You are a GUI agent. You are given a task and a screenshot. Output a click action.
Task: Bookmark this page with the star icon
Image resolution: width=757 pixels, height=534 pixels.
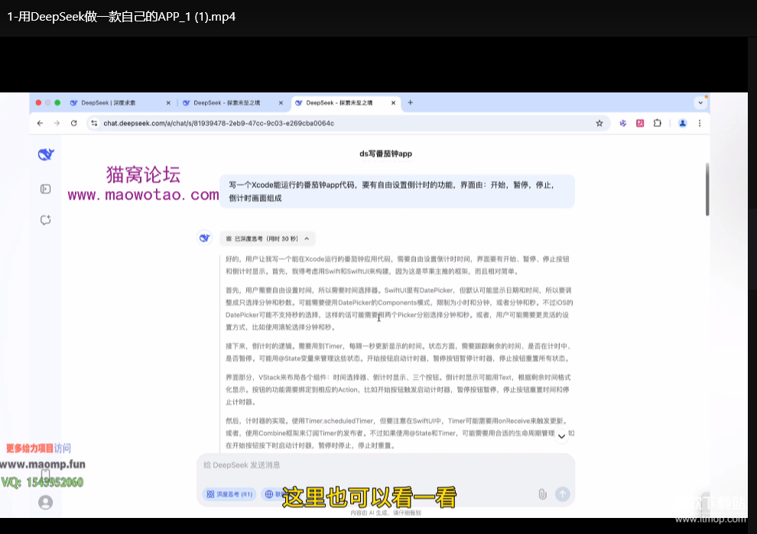[599, 123]
